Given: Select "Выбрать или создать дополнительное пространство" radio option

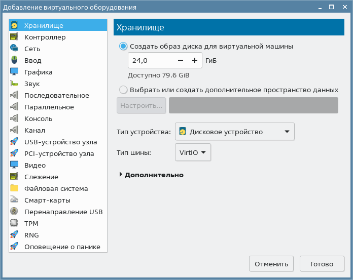Looking at the screenshot, I should (x=123, y=90).
